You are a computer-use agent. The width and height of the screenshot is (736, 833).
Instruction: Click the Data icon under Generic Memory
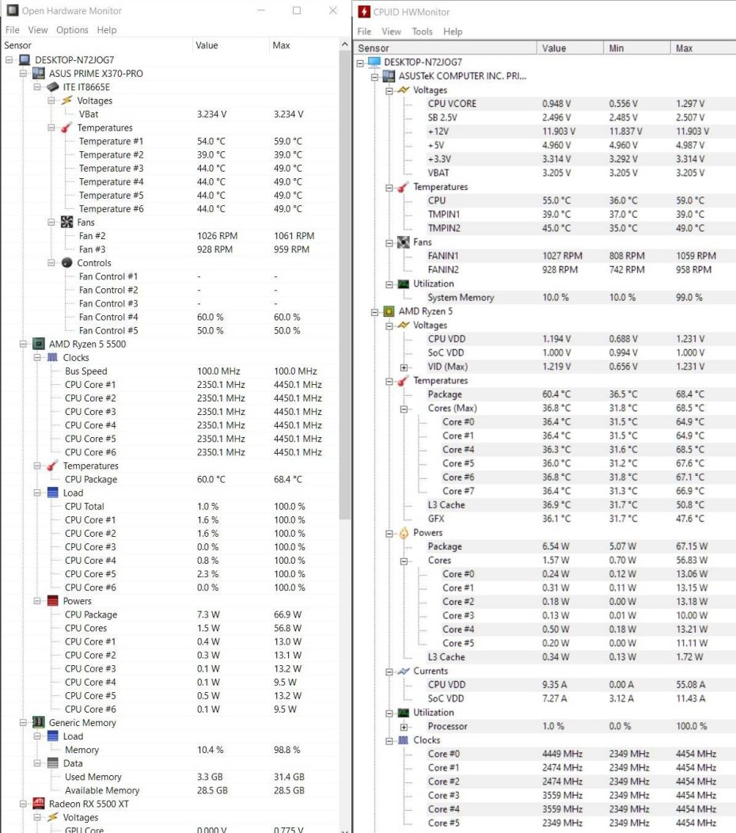[52, 763]
